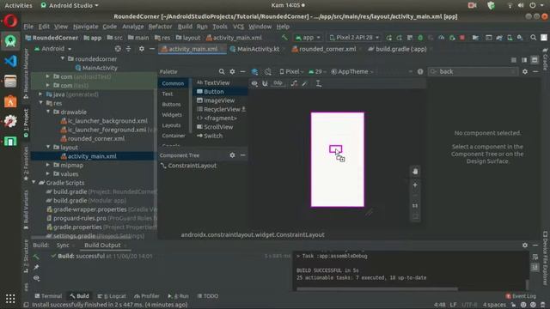550x309 pixels.
Task: Toggle Autoconnect magnet icon
Action: click(265, 83)
